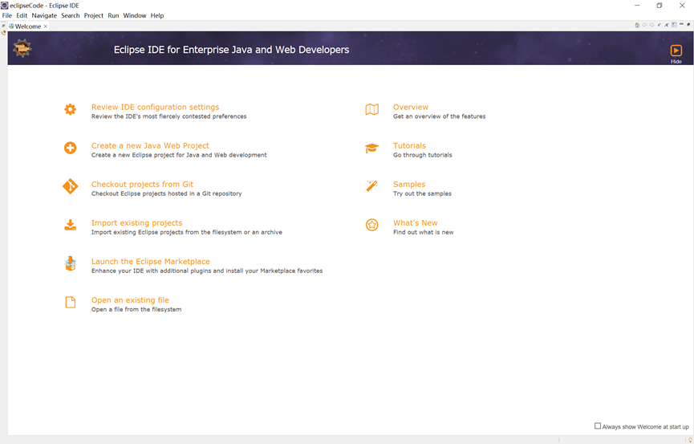Viewport: 694px width, 444px height.
Task: Click Open an existing file link
Action: click(130, 300)
